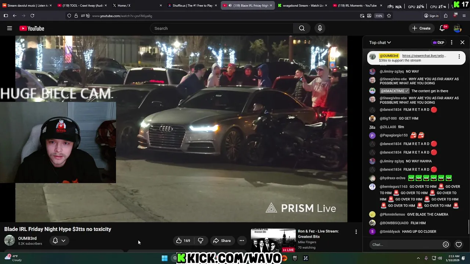The height and width of the screenshot is (264, 470).
Task: Open tracking protection shield icon
Action: click(69, 16)
